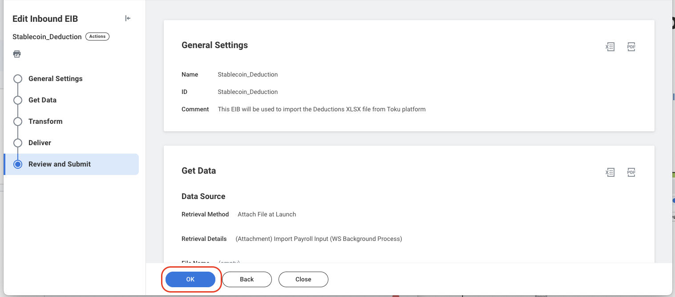Open the Transform step
Image resolution: width=675 pixels, height=297 pixels.
pos(45,122)
